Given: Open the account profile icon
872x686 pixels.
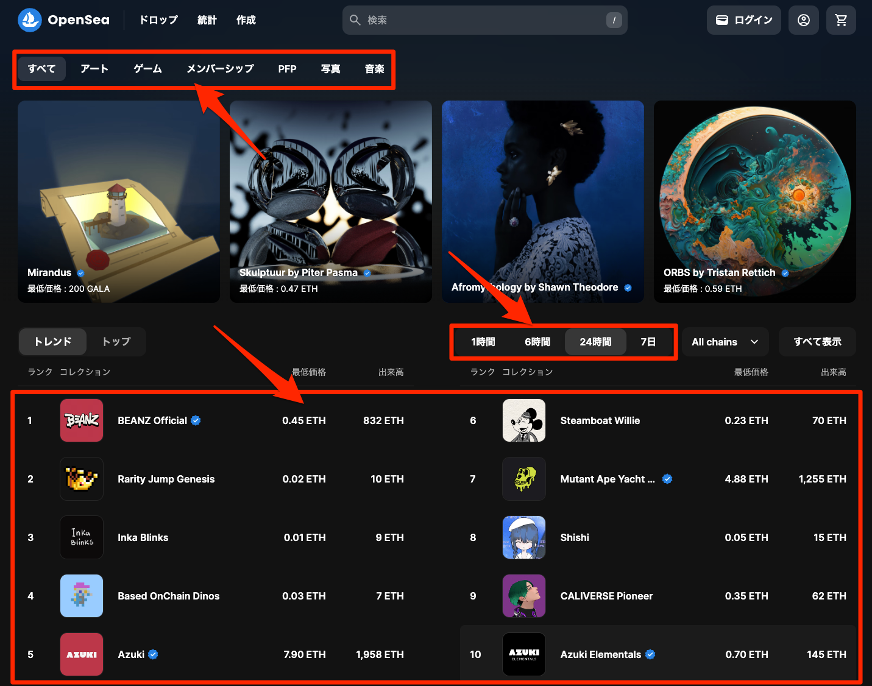Looking at the screenshot, I should tap(804, 20).
